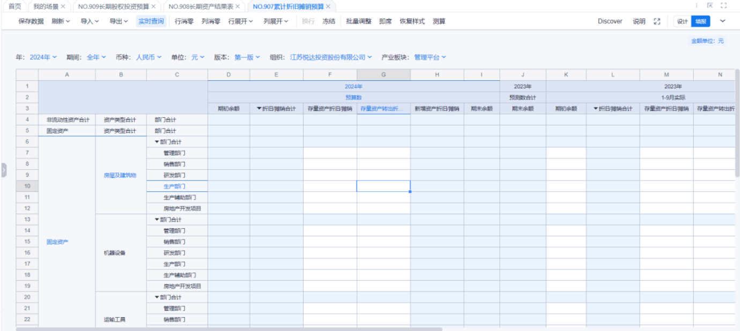The image size is (740, 331).
Task: Close the NO.908长期资产结果表 tab
Action: tap(238, 6)
